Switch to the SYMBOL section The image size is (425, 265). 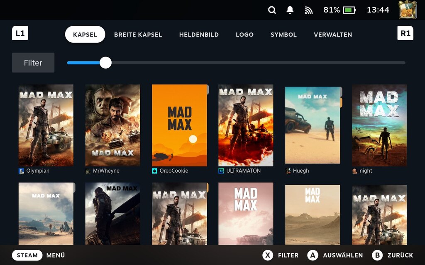pos(283,35)
